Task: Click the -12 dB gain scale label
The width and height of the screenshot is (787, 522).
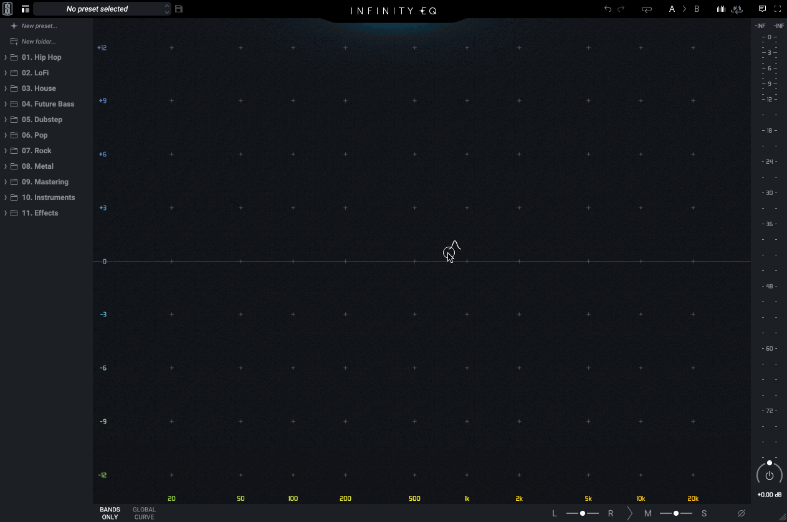Action: (x=102, y=475)
